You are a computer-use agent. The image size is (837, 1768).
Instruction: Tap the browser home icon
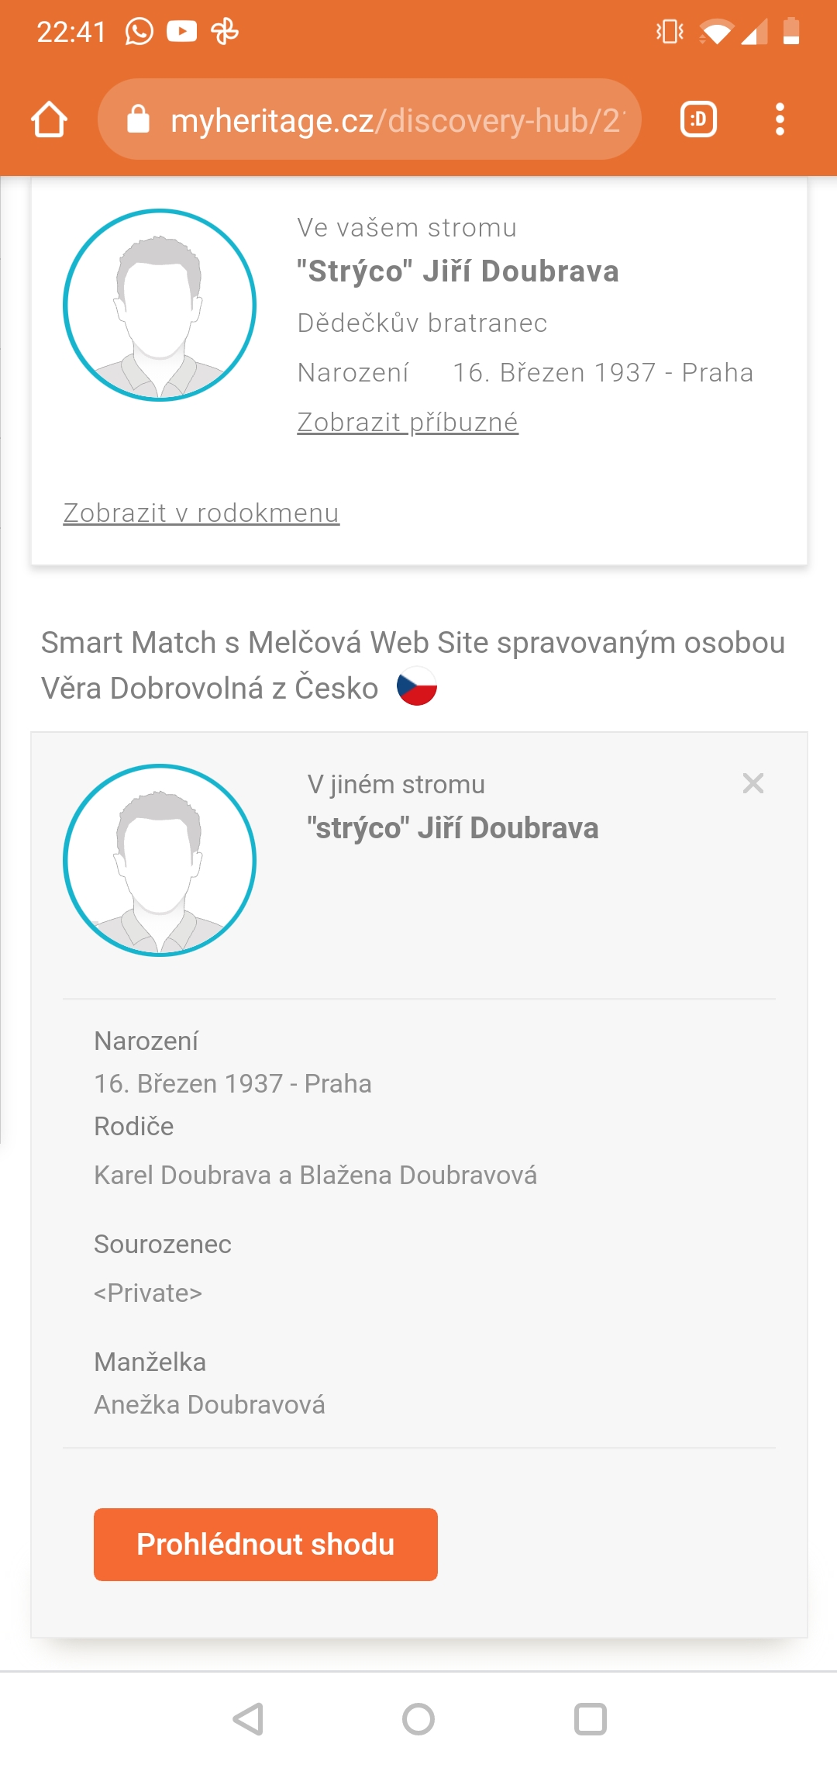click(49, 120)
